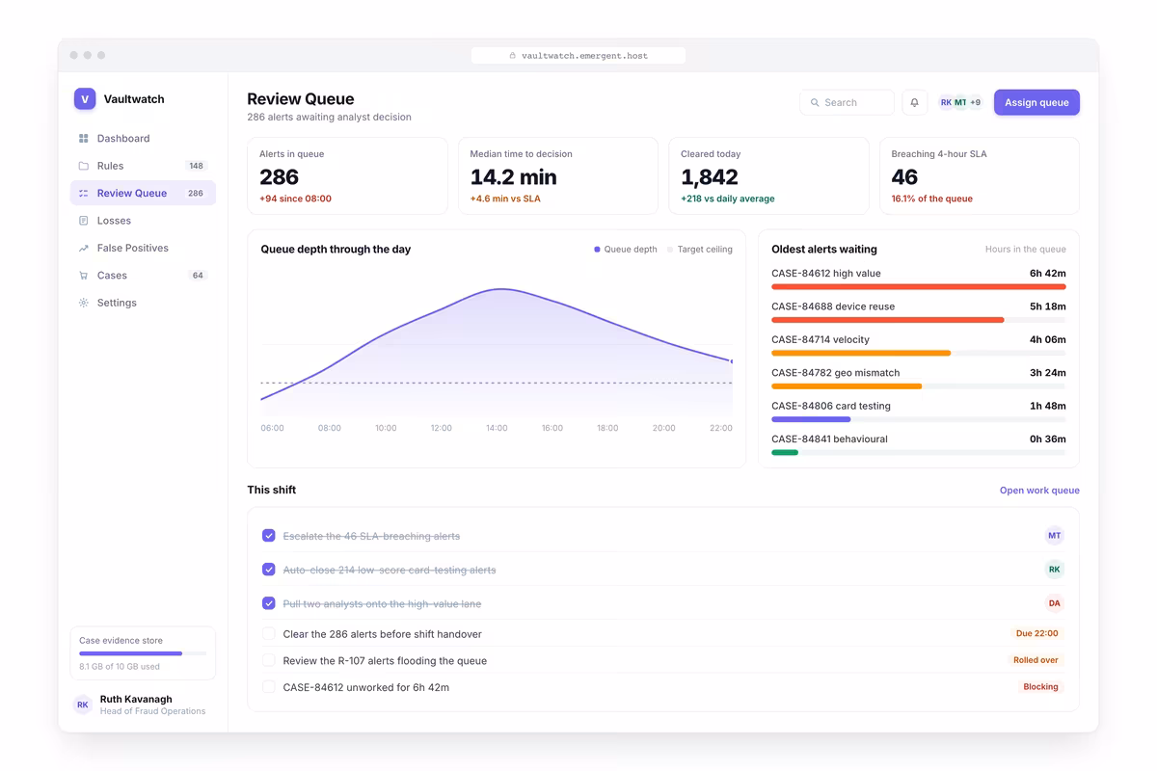The image size is (1157, 771).
Task: Click '8.1 GB of 10 GB used' text
Action: coord(120,667)
